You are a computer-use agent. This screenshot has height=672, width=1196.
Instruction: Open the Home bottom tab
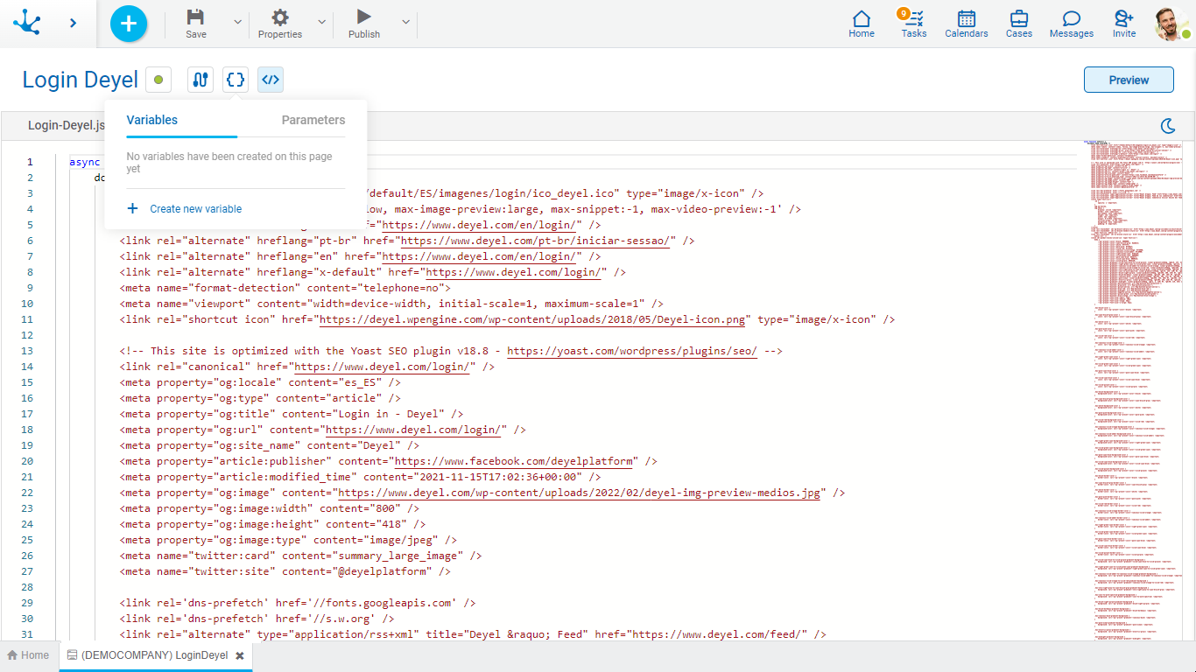click(28, 655)
